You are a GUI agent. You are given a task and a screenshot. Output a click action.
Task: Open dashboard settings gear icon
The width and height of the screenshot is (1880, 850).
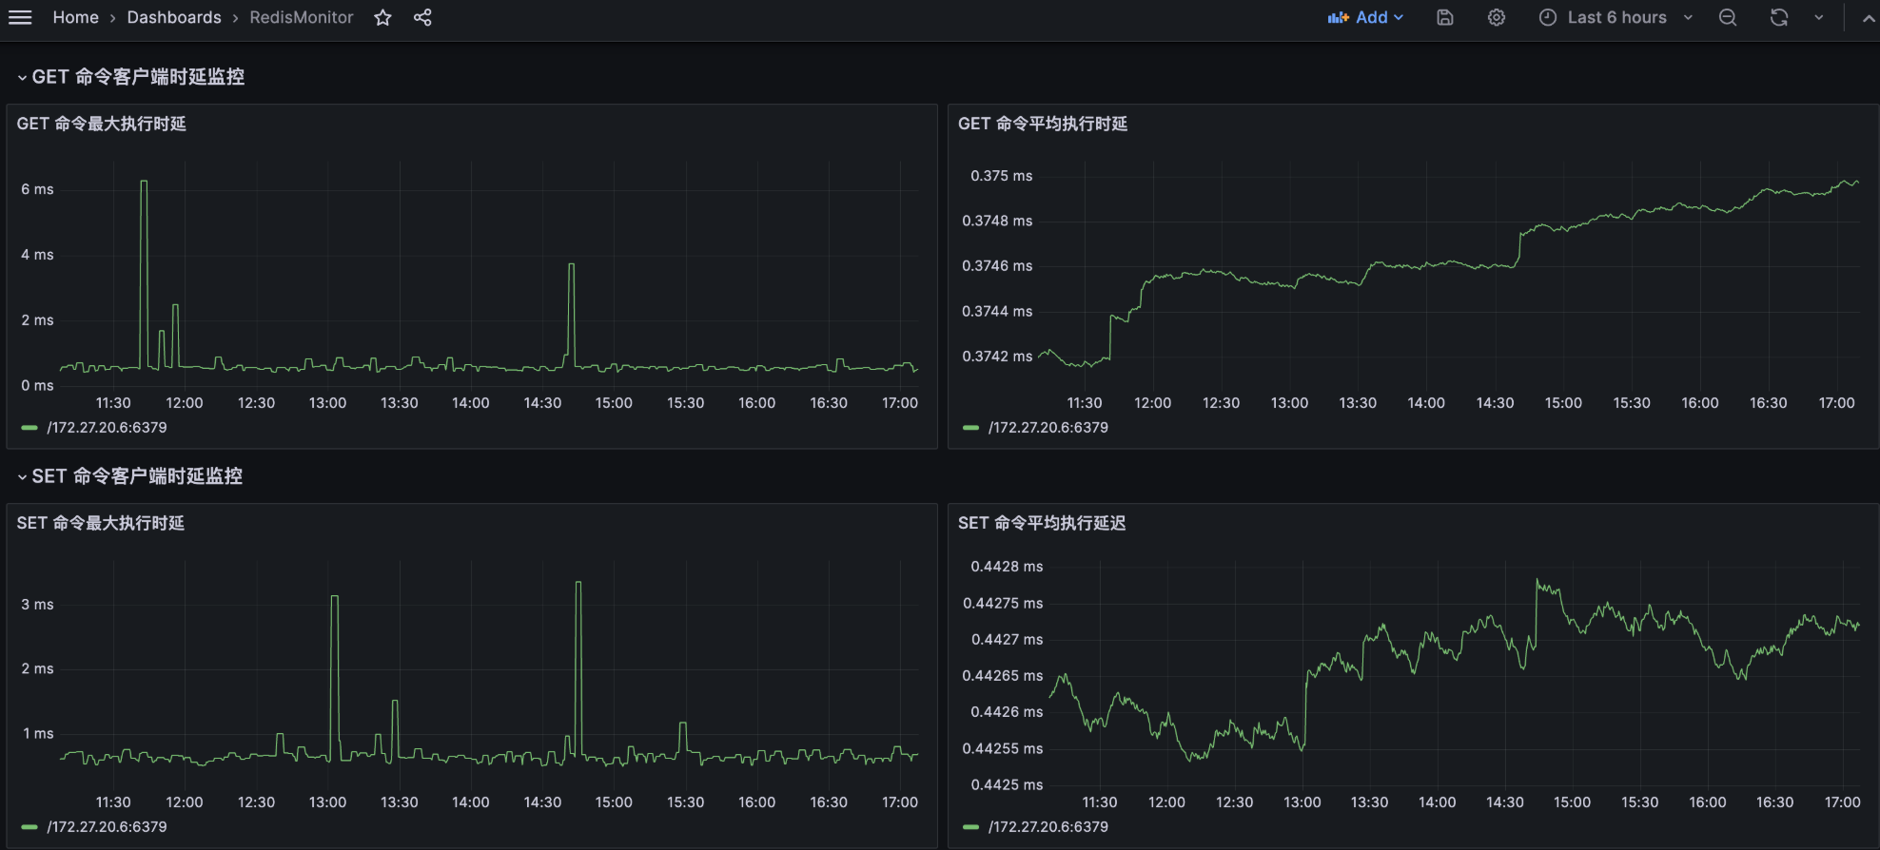pyautogui.click(x=1496, y=17)
